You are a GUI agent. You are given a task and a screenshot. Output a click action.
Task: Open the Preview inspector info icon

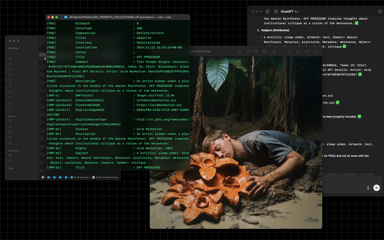(x=240, y=51)
